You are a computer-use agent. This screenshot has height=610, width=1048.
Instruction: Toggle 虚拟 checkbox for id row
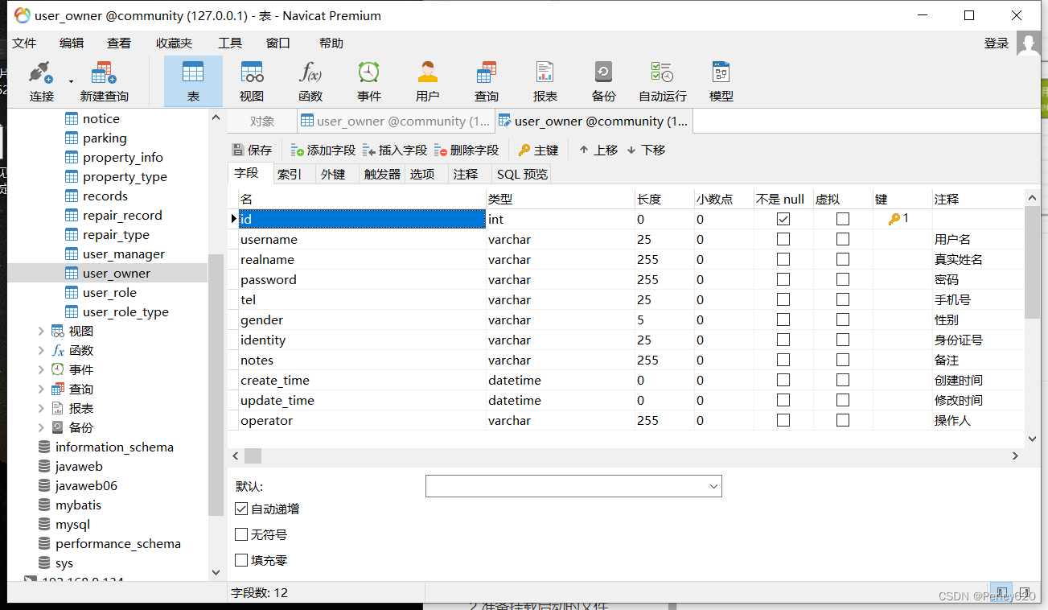[843, 219]
